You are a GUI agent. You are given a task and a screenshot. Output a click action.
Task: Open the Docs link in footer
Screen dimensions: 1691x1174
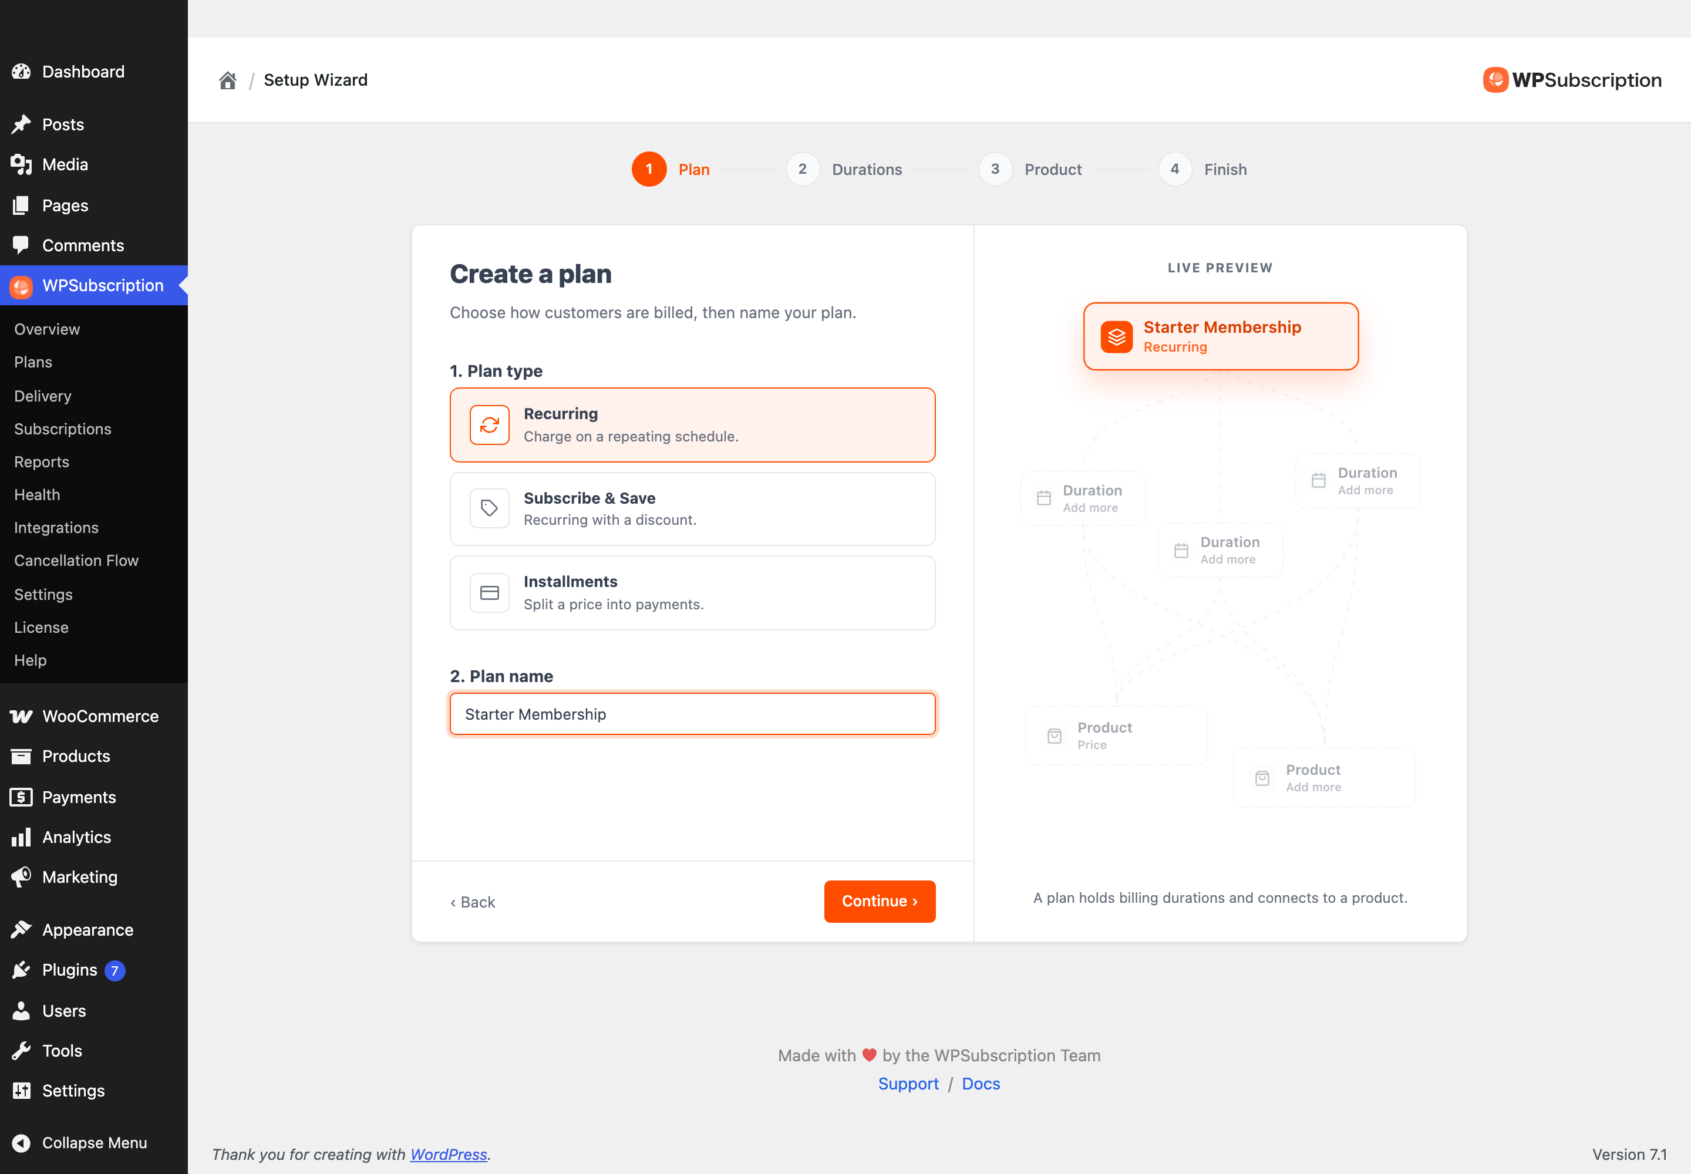[981, 1084]
